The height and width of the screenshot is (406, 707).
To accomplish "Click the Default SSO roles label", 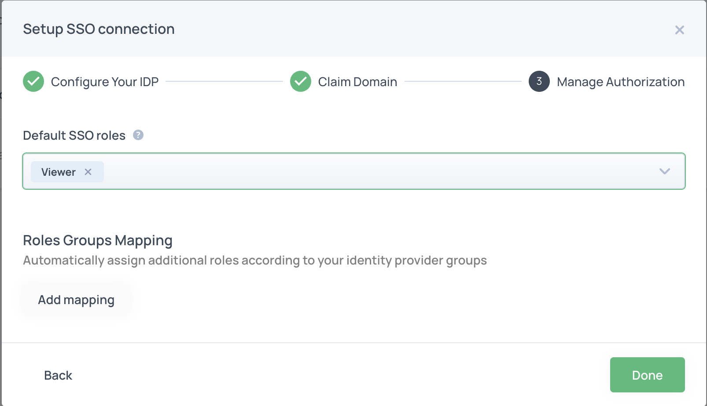I will tap(74, 135).
